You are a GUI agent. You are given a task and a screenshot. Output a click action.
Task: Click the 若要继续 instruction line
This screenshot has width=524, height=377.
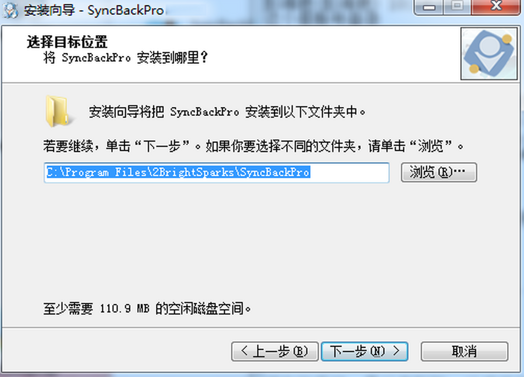254,146
